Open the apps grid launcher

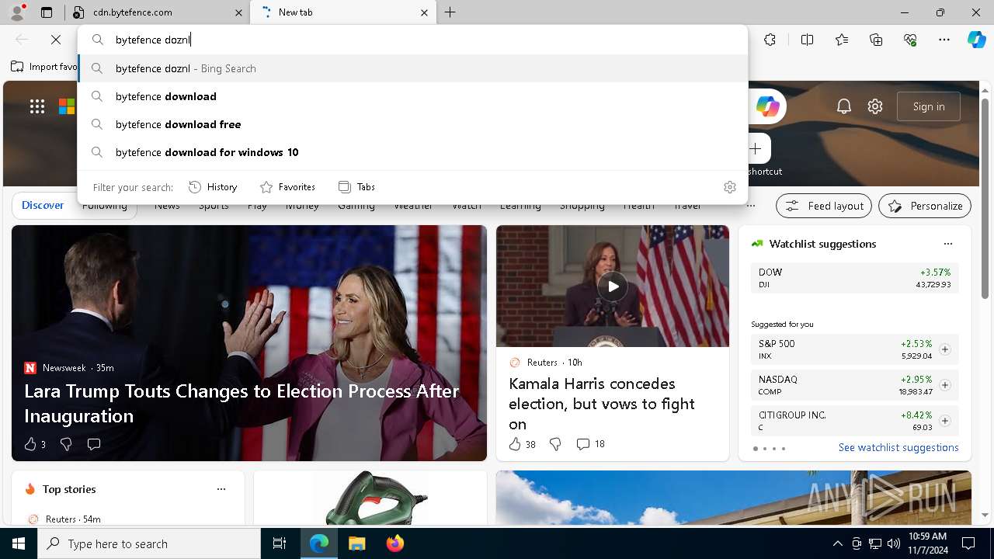coord(37,106)
